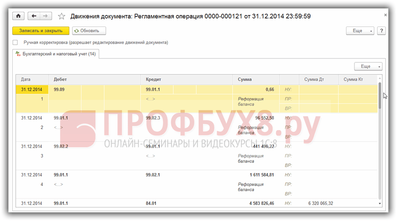
Task: Click the Записать и закрыть button
Action: coord(41,31)
